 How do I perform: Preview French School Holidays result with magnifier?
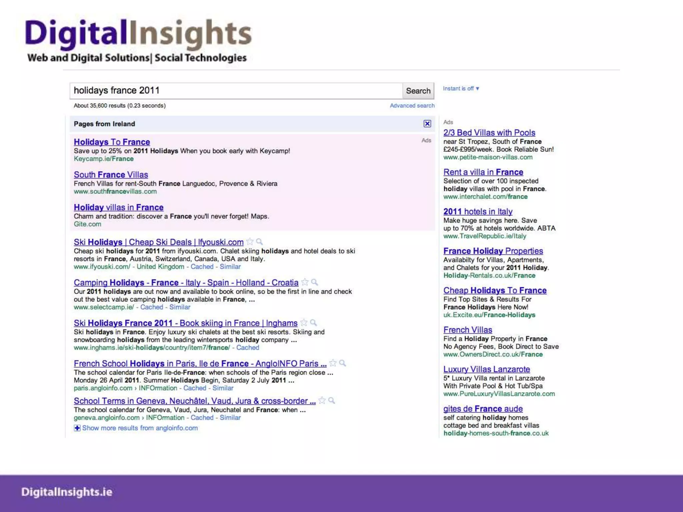pyautogui.click(x=343, y=363)
